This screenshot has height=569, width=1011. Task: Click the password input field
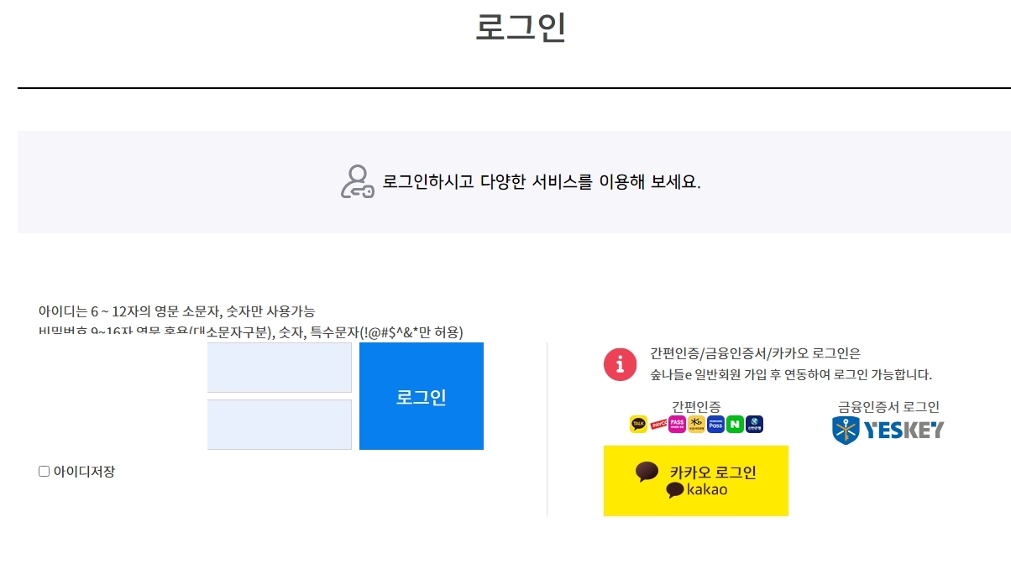point(279,424)
